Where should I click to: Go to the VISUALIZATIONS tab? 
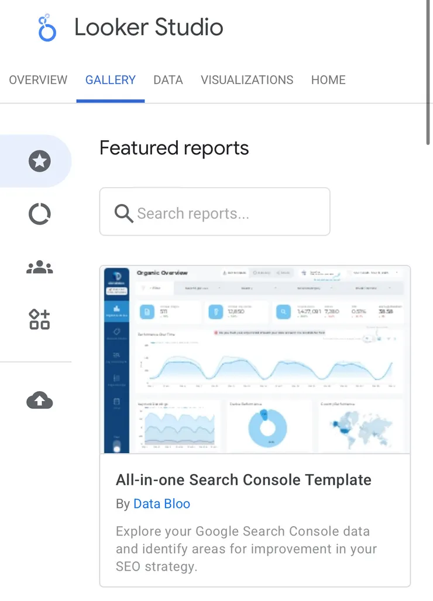[x=247, y=80]
